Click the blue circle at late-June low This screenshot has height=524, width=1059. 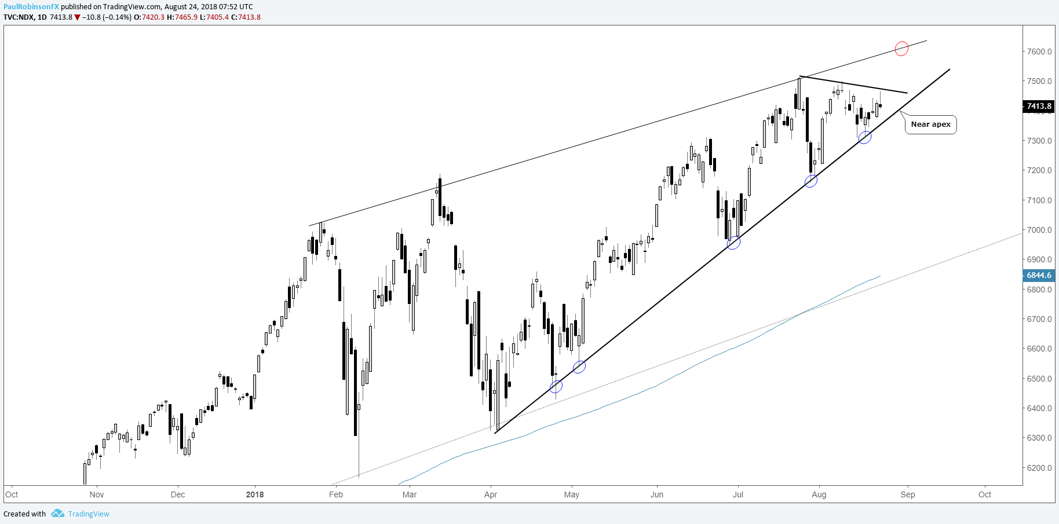pos(733,243)
